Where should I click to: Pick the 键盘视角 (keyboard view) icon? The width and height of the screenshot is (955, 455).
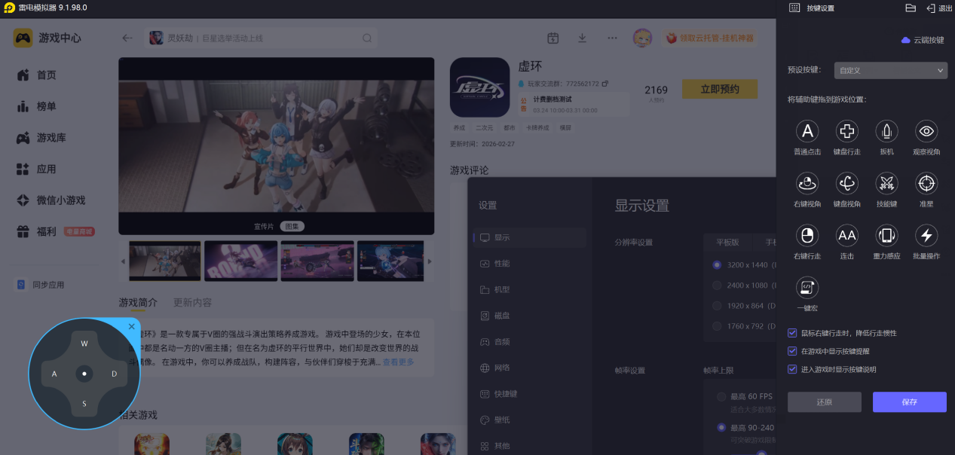tap(847, 183)
